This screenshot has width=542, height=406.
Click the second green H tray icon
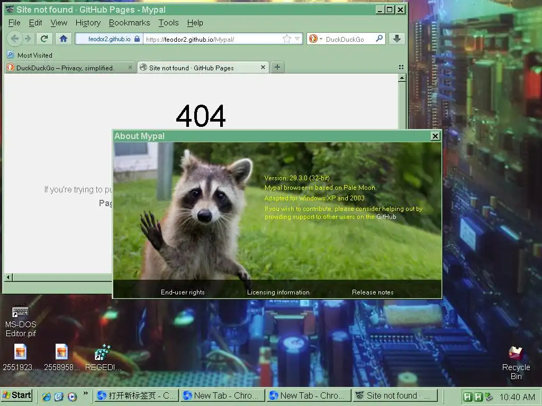478,397
